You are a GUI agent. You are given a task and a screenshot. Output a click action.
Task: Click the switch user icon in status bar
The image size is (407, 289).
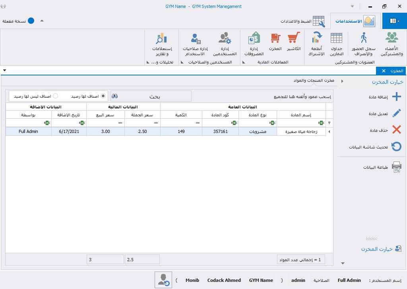pos(163,280)
